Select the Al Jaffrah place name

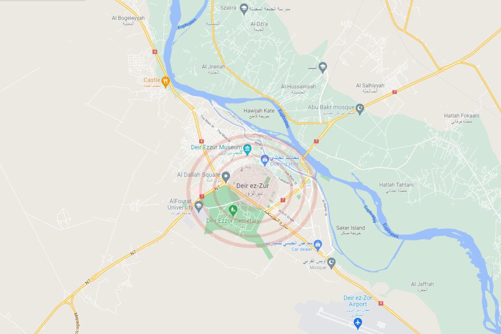click(x=423, y=284)
